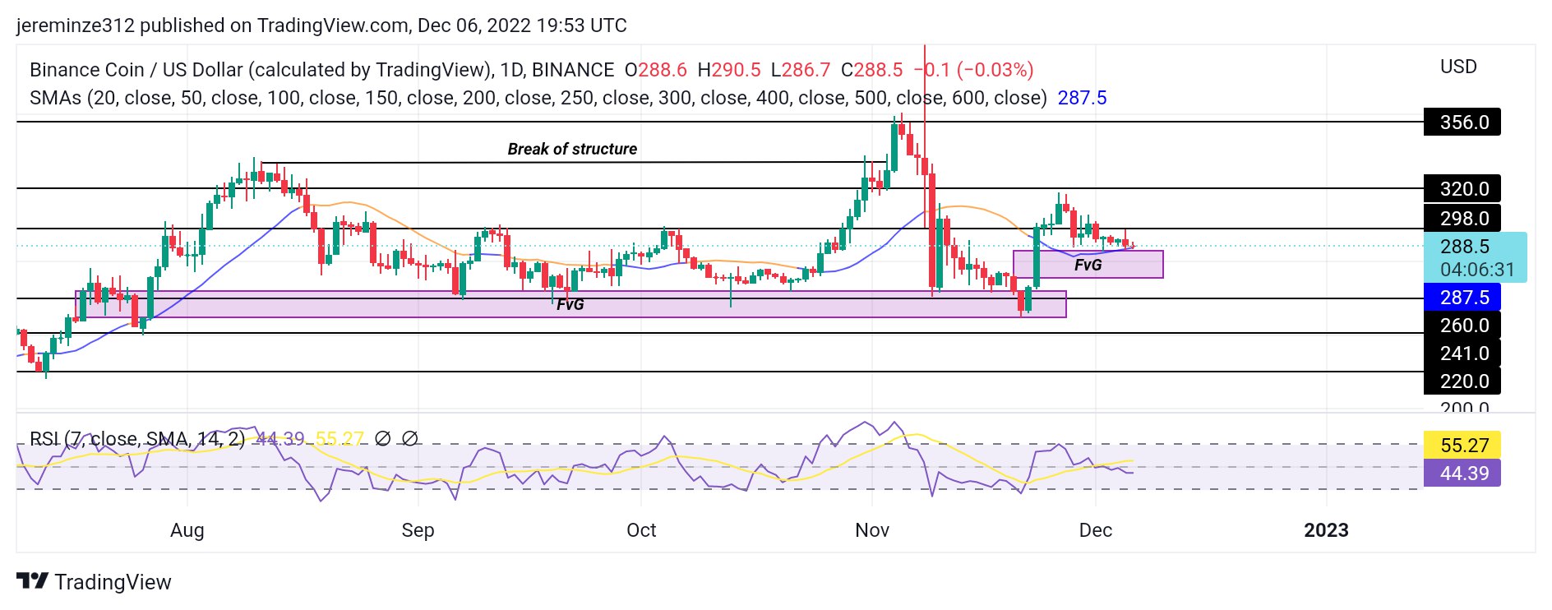The width and height of the screenshot is (1552, 610).
Task: Click the USD currency label
Action: click(x=1458, y=67)
